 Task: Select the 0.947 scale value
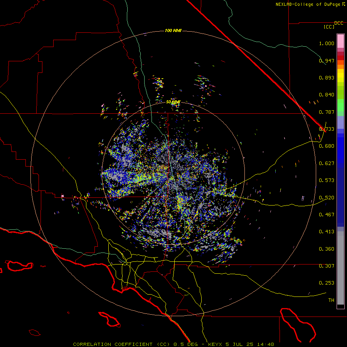(x=327, y=61)
